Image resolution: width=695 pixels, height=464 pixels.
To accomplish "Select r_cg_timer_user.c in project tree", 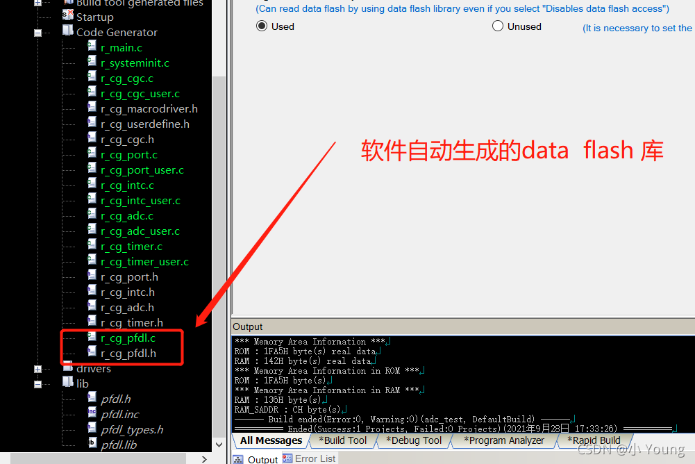I will click(144, 262).
